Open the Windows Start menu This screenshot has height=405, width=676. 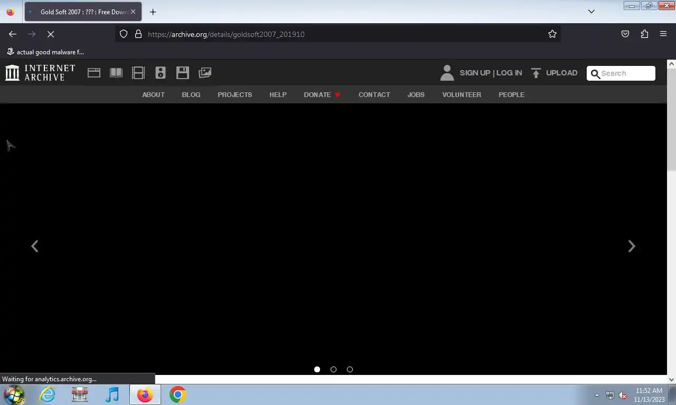click(14, 394)
